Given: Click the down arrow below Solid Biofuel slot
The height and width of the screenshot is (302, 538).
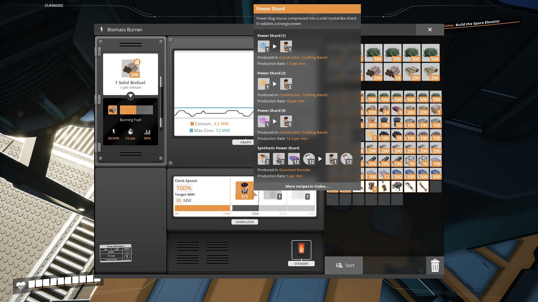Looking at the screenshot, I should [130, 96].
